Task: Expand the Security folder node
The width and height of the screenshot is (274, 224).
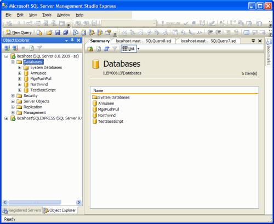Action: tap(13, 96)
